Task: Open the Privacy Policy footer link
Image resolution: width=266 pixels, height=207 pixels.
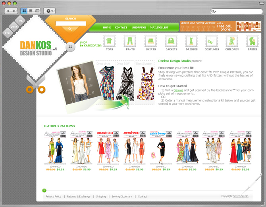Action: pyautogui.click(x=53, y=197)
